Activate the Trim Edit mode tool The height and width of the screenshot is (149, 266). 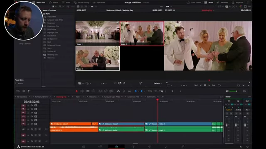[82, 91]
